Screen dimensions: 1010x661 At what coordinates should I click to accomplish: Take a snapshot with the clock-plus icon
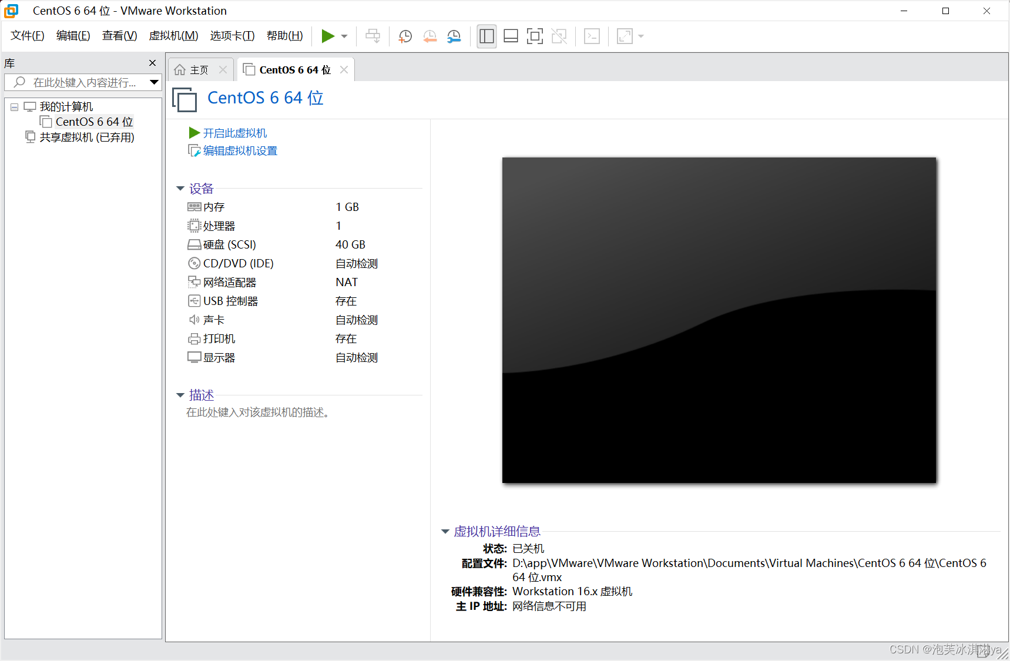click(x=405, y=36)
